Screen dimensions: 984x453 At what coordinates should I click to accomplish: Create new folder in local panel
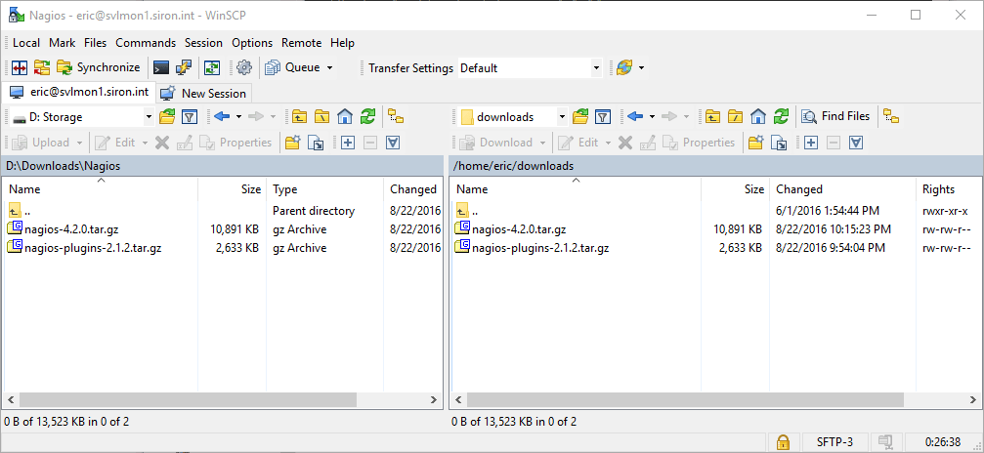(292, 143)
